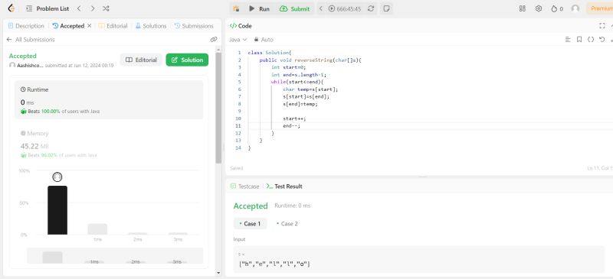Pick a random problem with shuffle icon

point(106,8)
